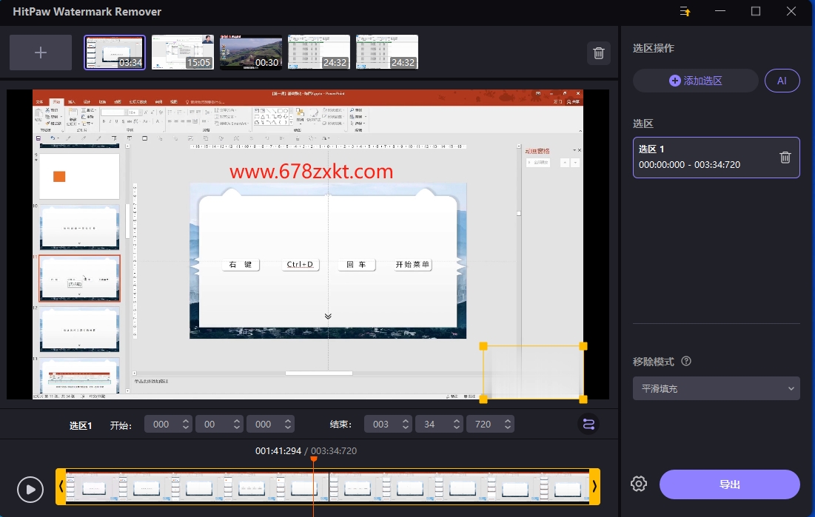Click the 导出 export button

[729, 484]
